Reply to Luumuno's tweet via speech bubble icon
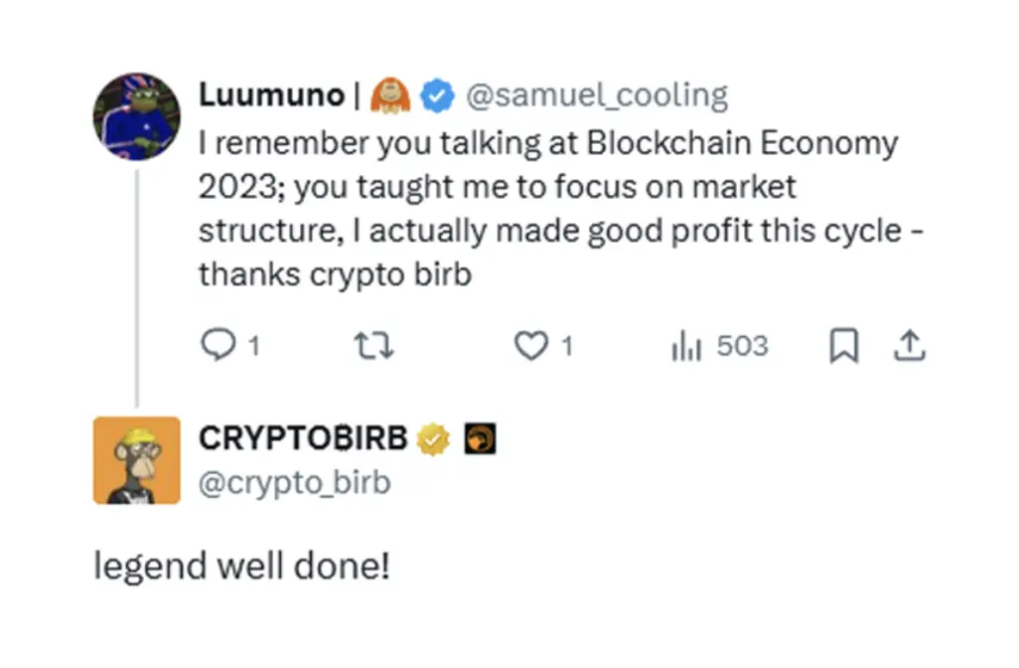Screen dimensions: 1019x668 coord(218,346)
